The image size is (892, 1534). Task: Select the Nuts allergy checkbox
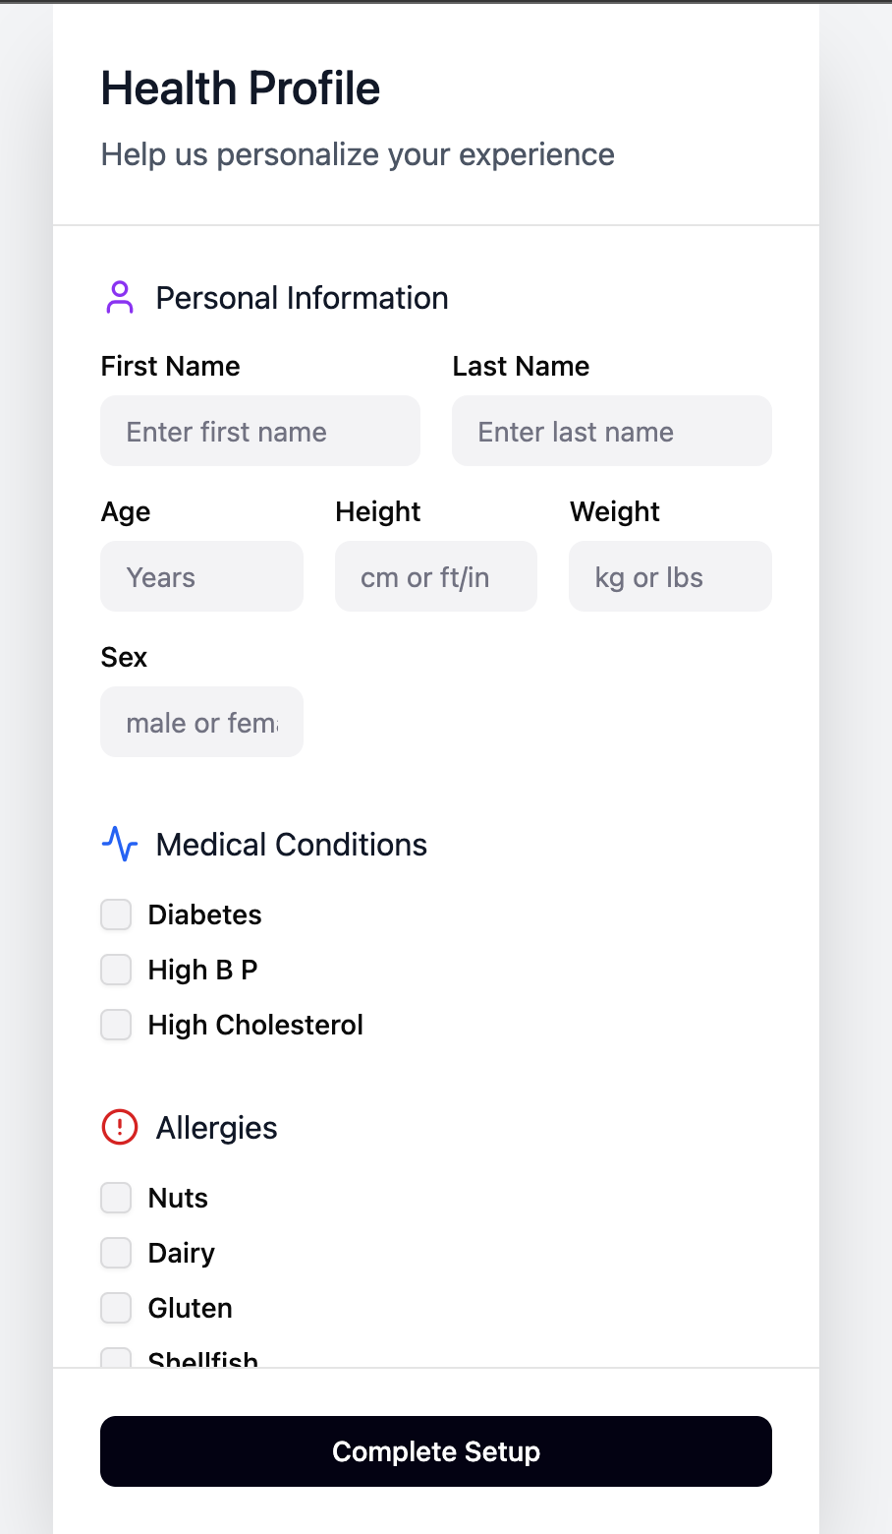point(116,1198)
